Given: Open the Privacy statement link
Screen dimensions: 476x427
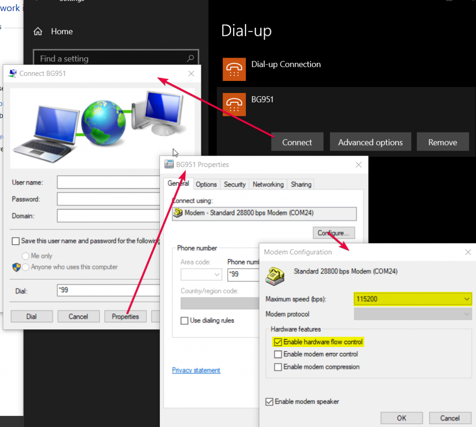Looking at the screenshot, I should [196, 370].
